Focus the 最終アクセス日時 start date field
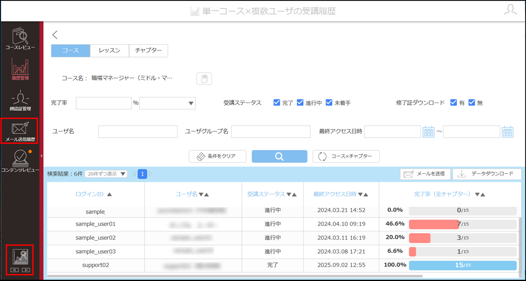Screen dimensions: 526x281 [x=392, y=131]
